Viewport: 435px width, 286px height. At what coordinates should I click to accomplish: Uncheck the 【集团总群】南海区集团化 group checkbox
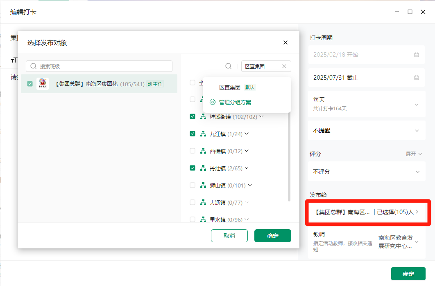[x=30, y=84]
